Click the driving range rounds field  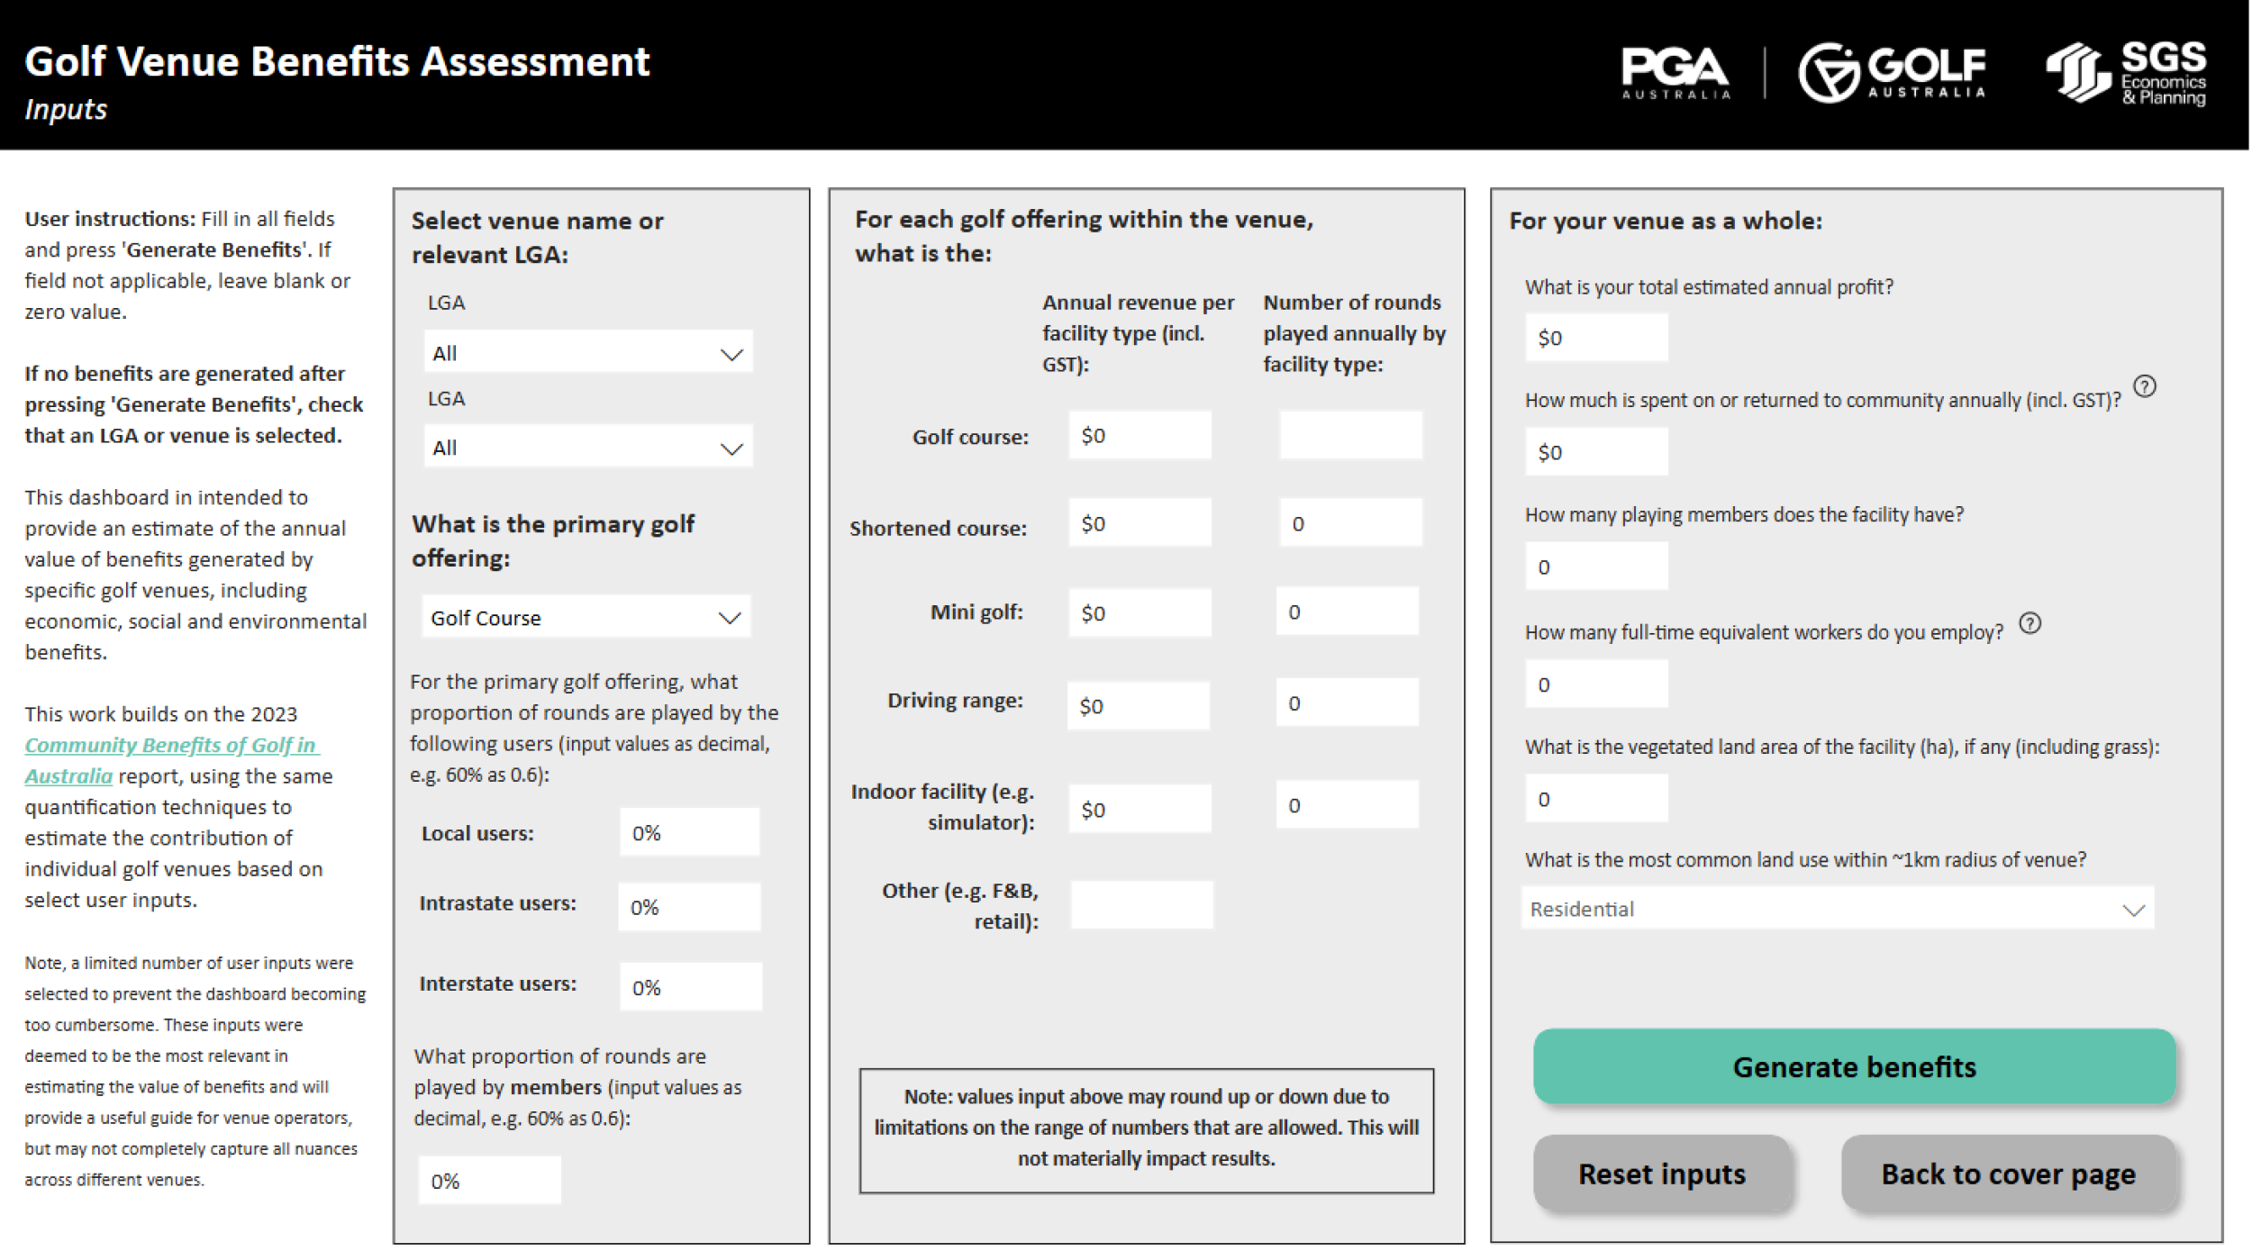(1347, 702)
